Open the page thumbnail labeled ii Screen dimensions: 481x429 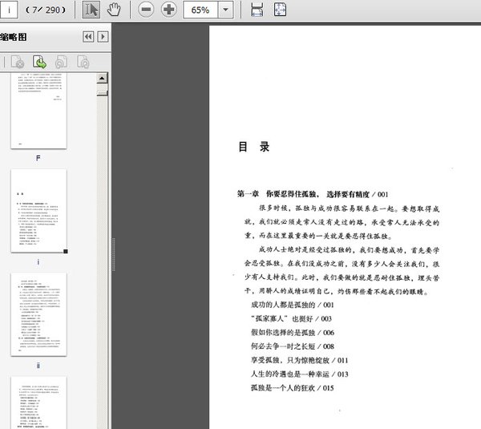(38, 314)
